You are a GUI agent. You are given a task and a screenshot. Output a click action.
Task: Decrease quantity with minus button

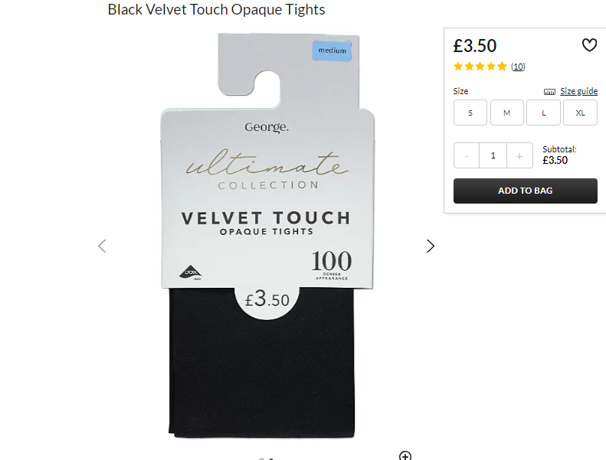pyautogui.click(x=467, y=155)
